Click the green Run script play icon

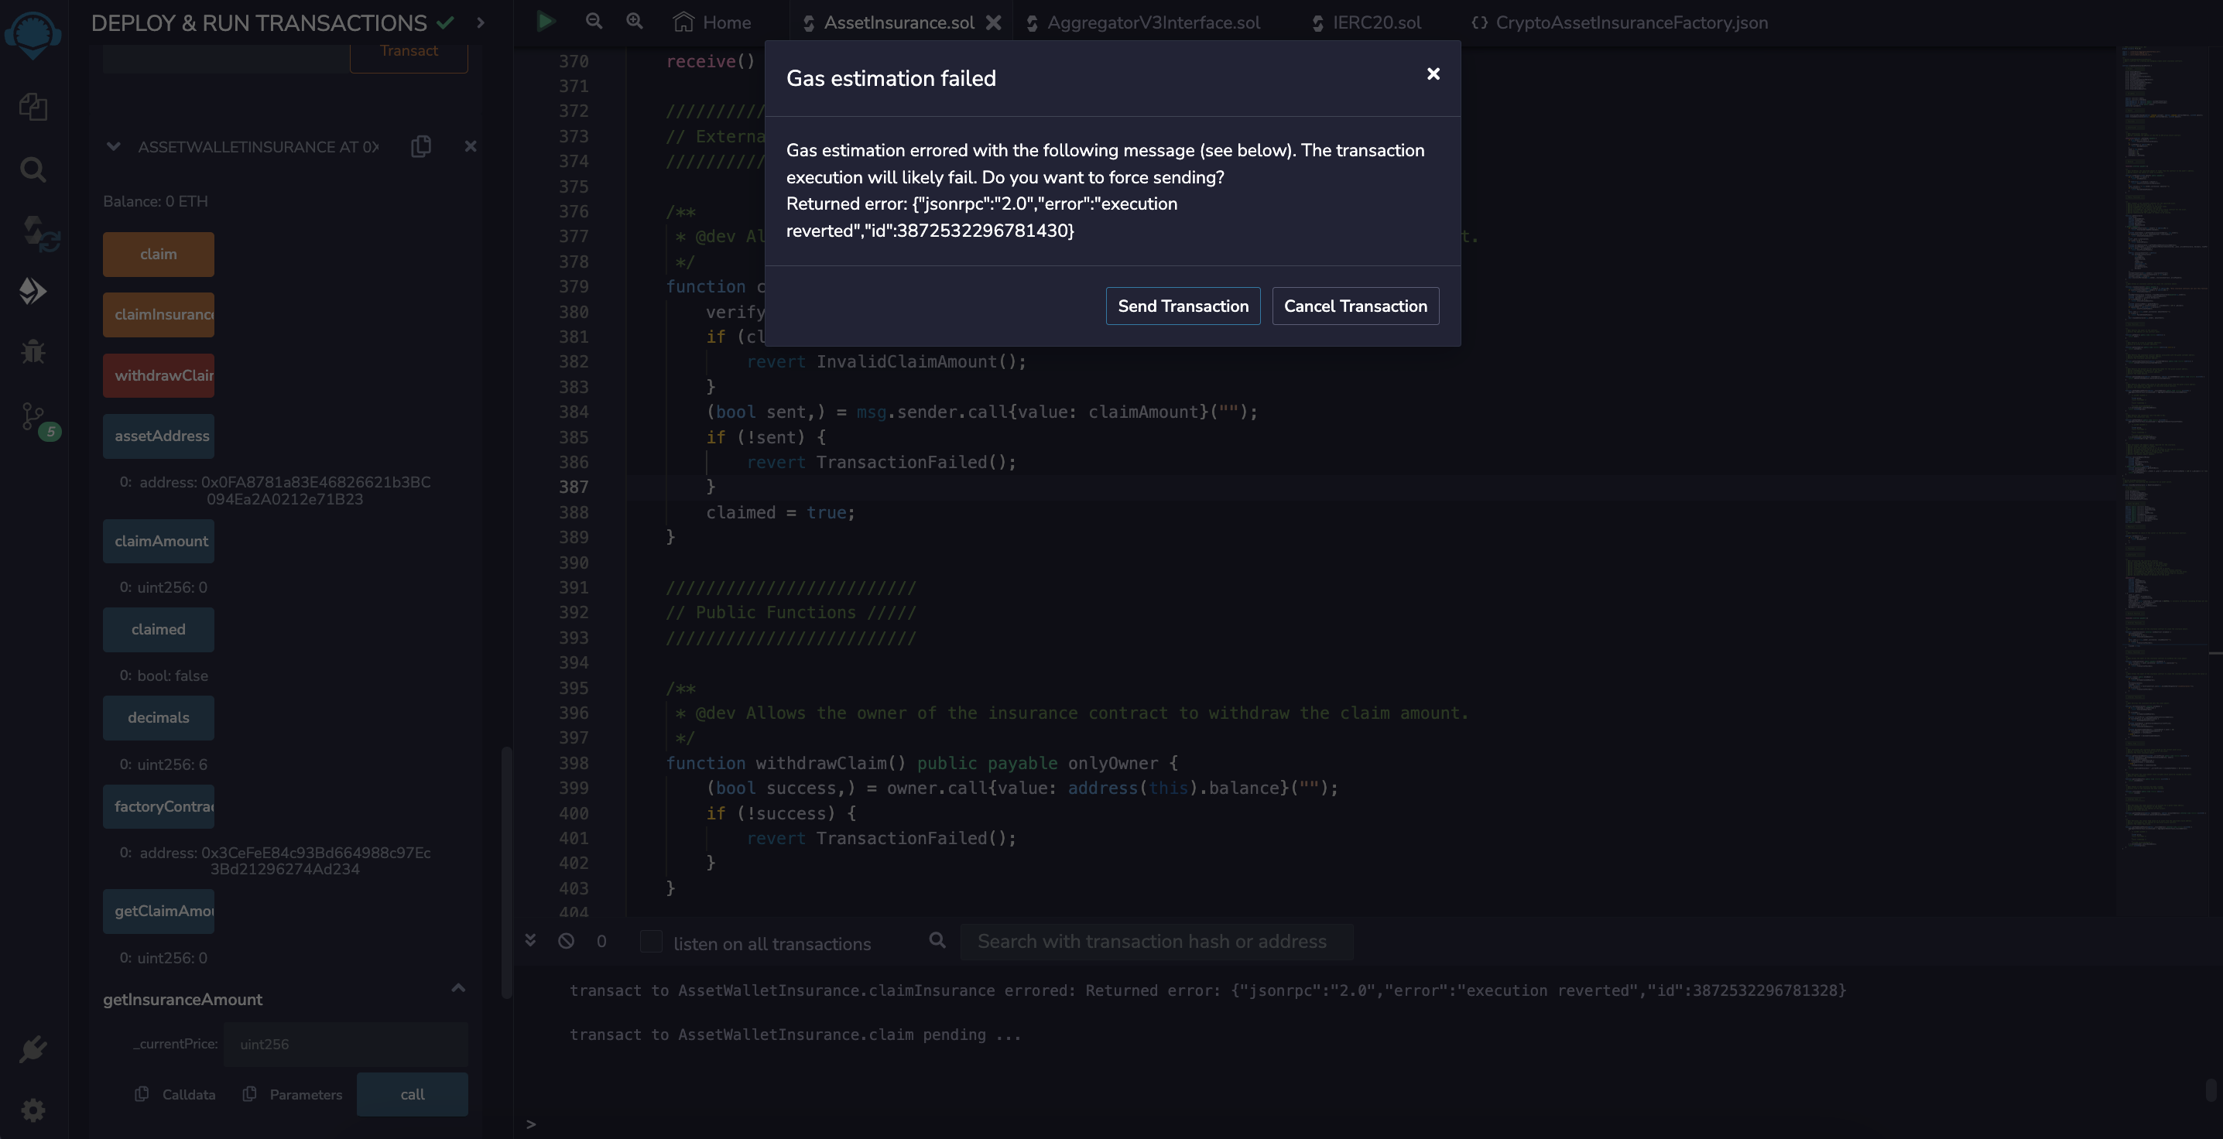(546, 22)
